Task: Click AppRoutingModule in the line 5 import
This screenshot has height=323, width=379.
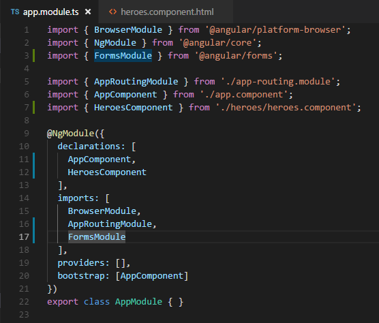Action: click(136, 81)
